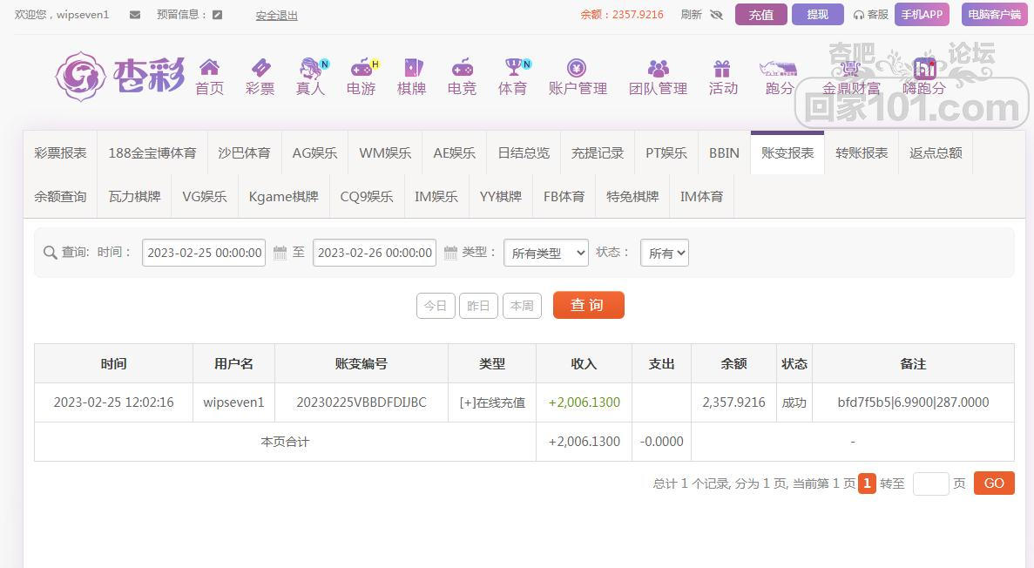Open the 嗨跑分 icon
This screenshot has height=568, width=1034.
(x=924, y=68)
